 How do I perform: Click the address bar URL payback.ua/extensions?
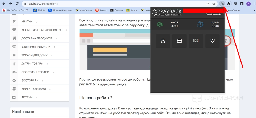[43, 4]
